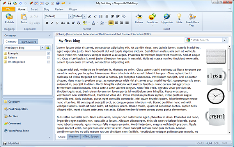Click the Copy command in Clipboard group
The width and height of the screenshot is (234, 147).
click(35, 23)
